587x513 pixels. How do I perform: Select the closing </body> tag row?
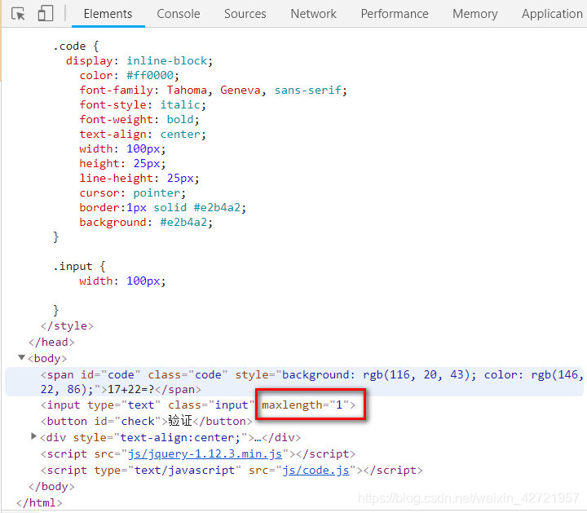51,486
